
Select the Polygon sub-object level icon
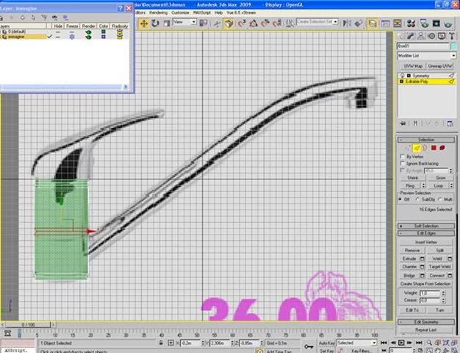pyautogui.click(x=434, y=148)
